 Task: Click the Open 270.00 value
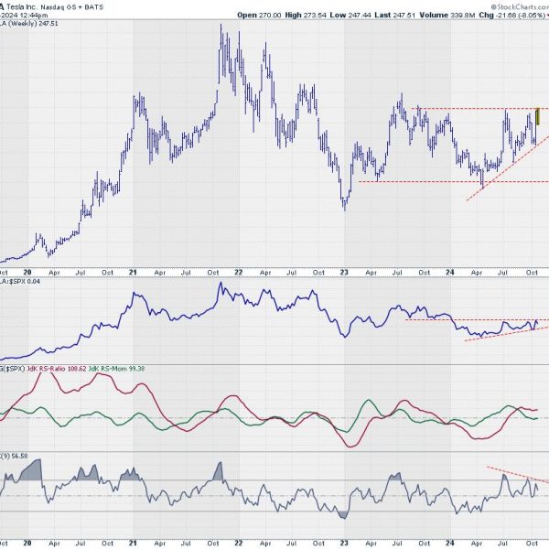(x=259, y=15)
